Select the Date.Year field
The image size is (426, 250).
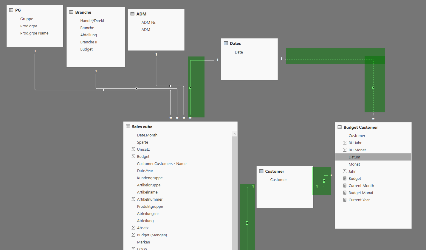(145, 171)
